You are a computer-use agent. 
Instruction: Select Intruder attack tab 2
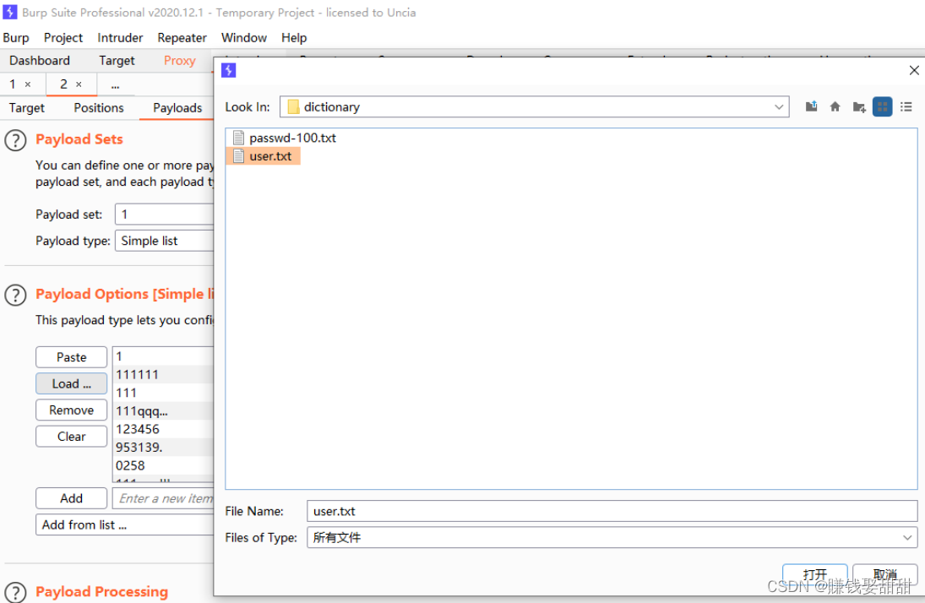pyautogui.click(x=63, y=84)
